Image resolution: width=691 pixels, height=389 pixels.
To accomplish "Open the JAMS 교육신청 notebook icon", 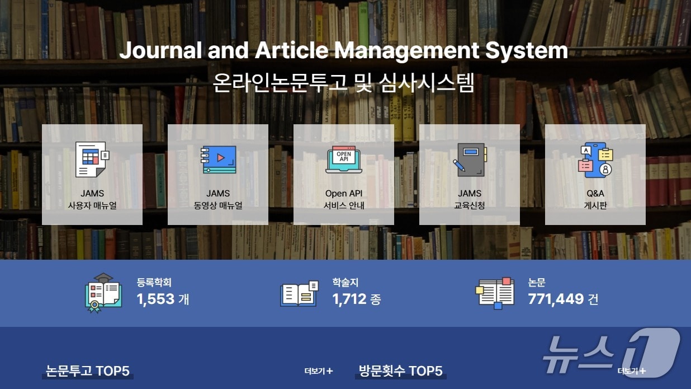I will click(470, 158).
